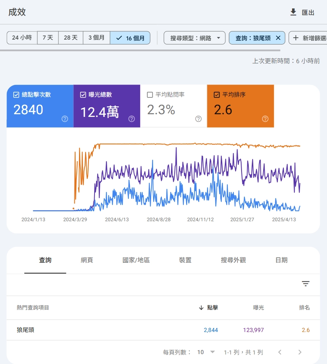Click the 2.6 ranking cell in 狼尾頭 row

pos(306,330)
